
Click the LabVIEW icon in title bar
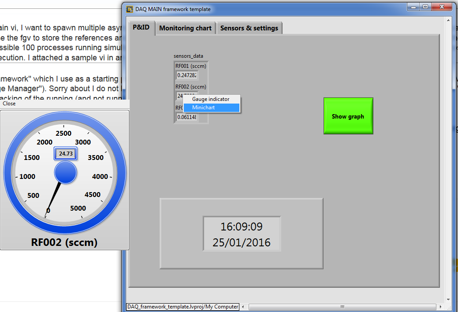(x=130, y=9)
